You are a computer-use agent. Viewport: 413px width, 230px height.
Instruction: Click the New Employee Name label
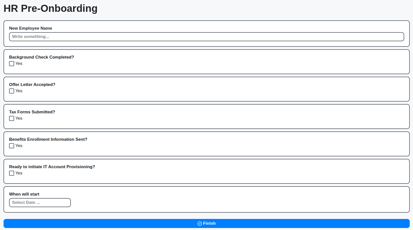(30, 28)
